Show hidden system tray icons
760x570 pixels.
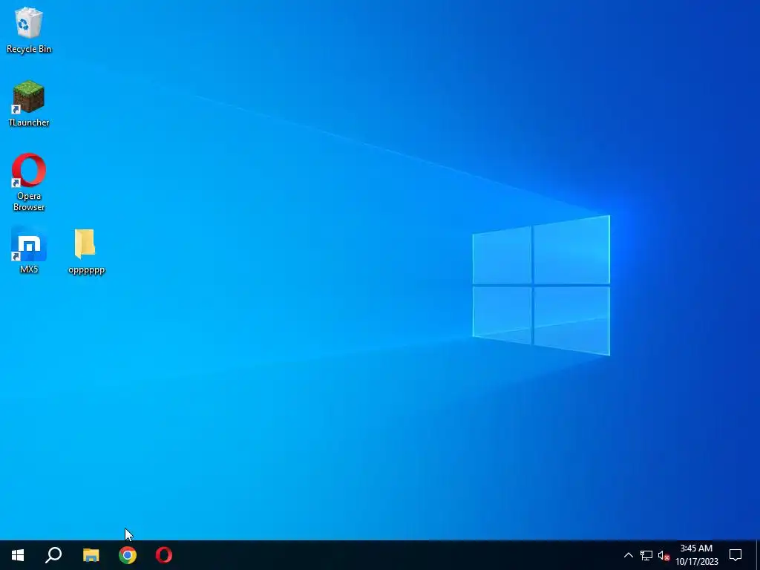pos(628,555)
